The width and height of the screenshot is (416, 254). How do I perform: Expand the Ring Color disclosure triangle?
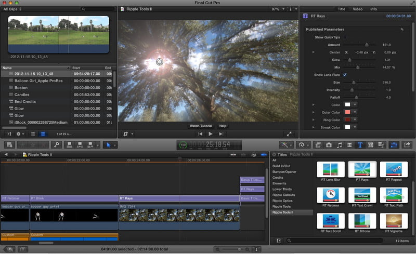314,120
